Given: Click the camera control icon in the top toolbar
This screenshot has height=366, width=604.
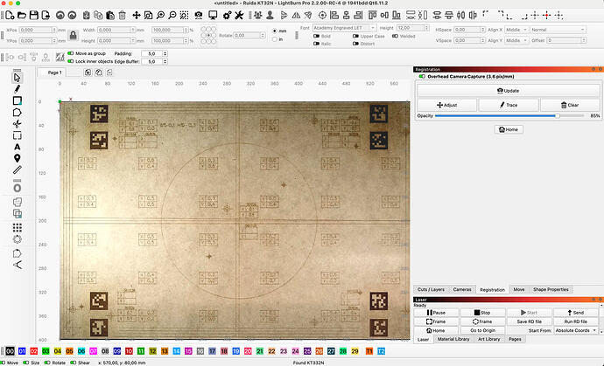Looking at the screenshot, I should (199, 16).
